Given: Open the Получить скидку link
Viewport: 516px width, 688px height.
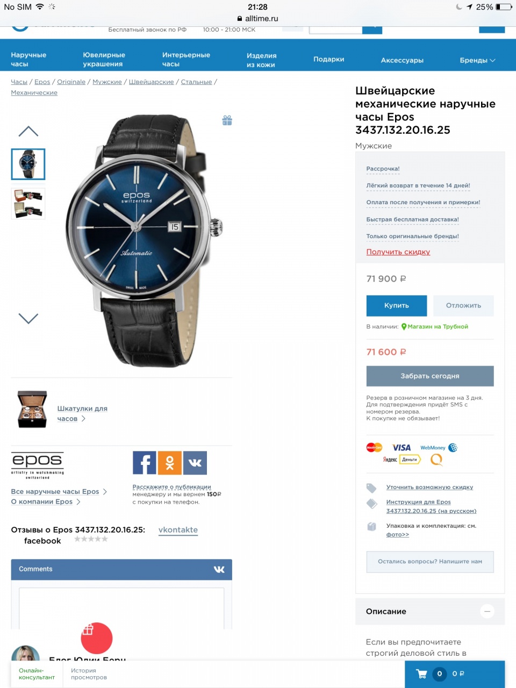Looking at the screenshot, I should tap(398, 252).
